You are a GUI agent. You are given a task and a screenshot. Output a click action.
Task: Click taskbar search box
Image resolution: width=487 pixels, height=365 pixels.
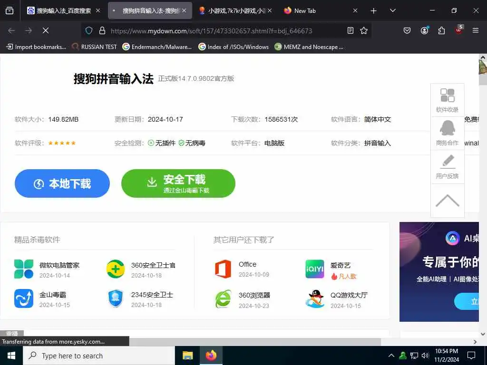99,355
